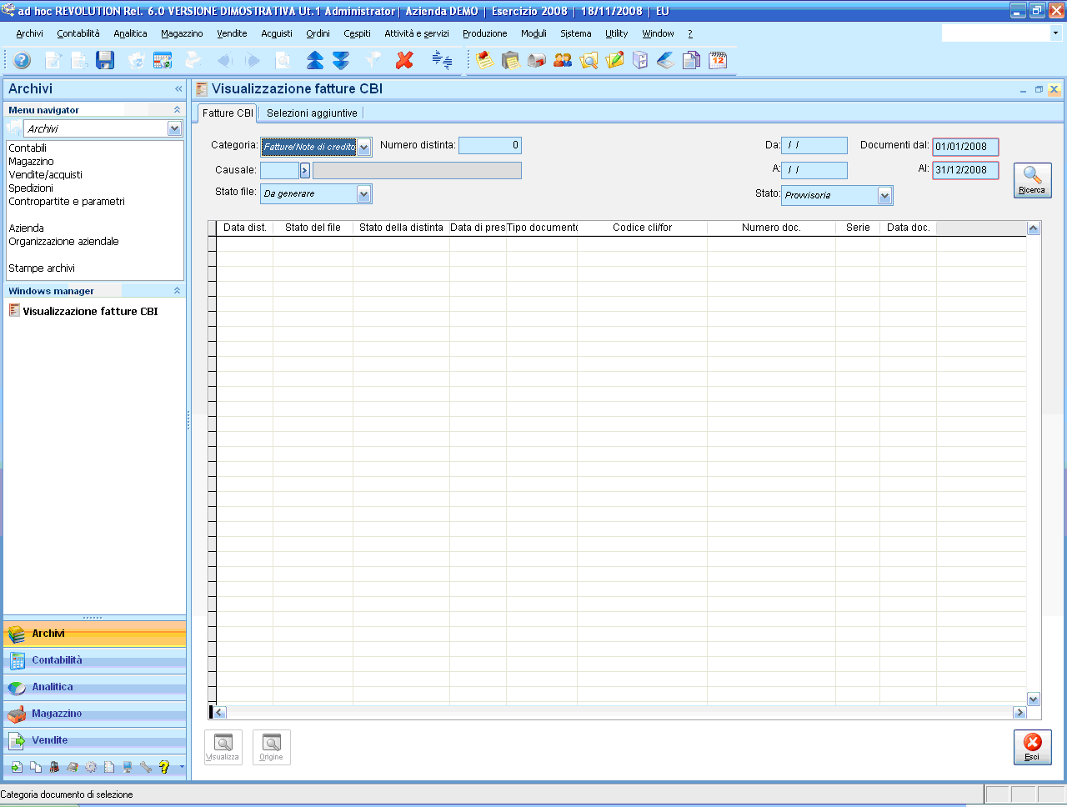Click the calendar 12 toolbar icon
This screenshot has height=807, width=1067.
718,60
